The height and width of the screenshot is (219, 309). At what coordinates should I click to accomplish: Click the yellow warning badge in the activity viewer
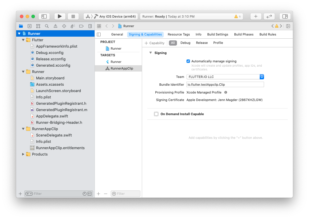[237, 16]
